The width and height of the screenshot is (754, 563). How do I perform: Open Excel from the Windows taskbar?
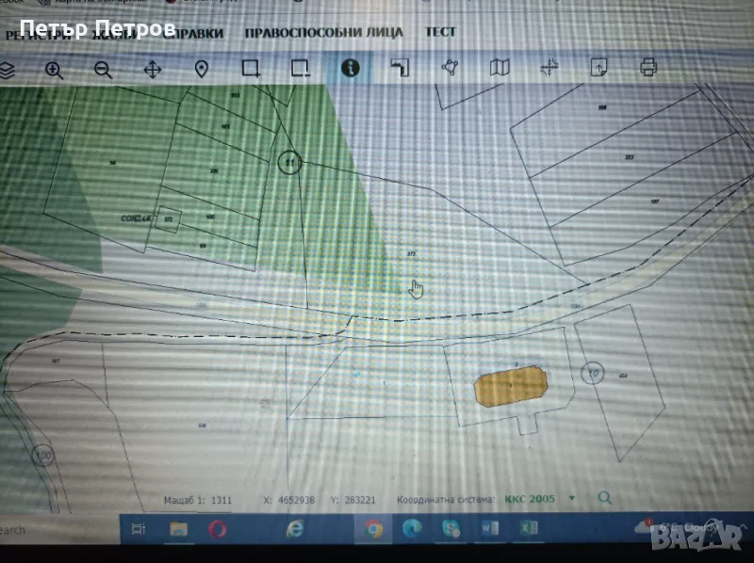pyautogui.click(x=526, y=529)
